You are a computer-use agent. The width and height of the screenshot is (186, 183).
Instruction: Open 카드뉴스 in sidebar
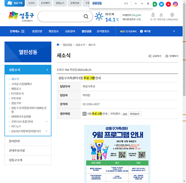coord(16,126)
